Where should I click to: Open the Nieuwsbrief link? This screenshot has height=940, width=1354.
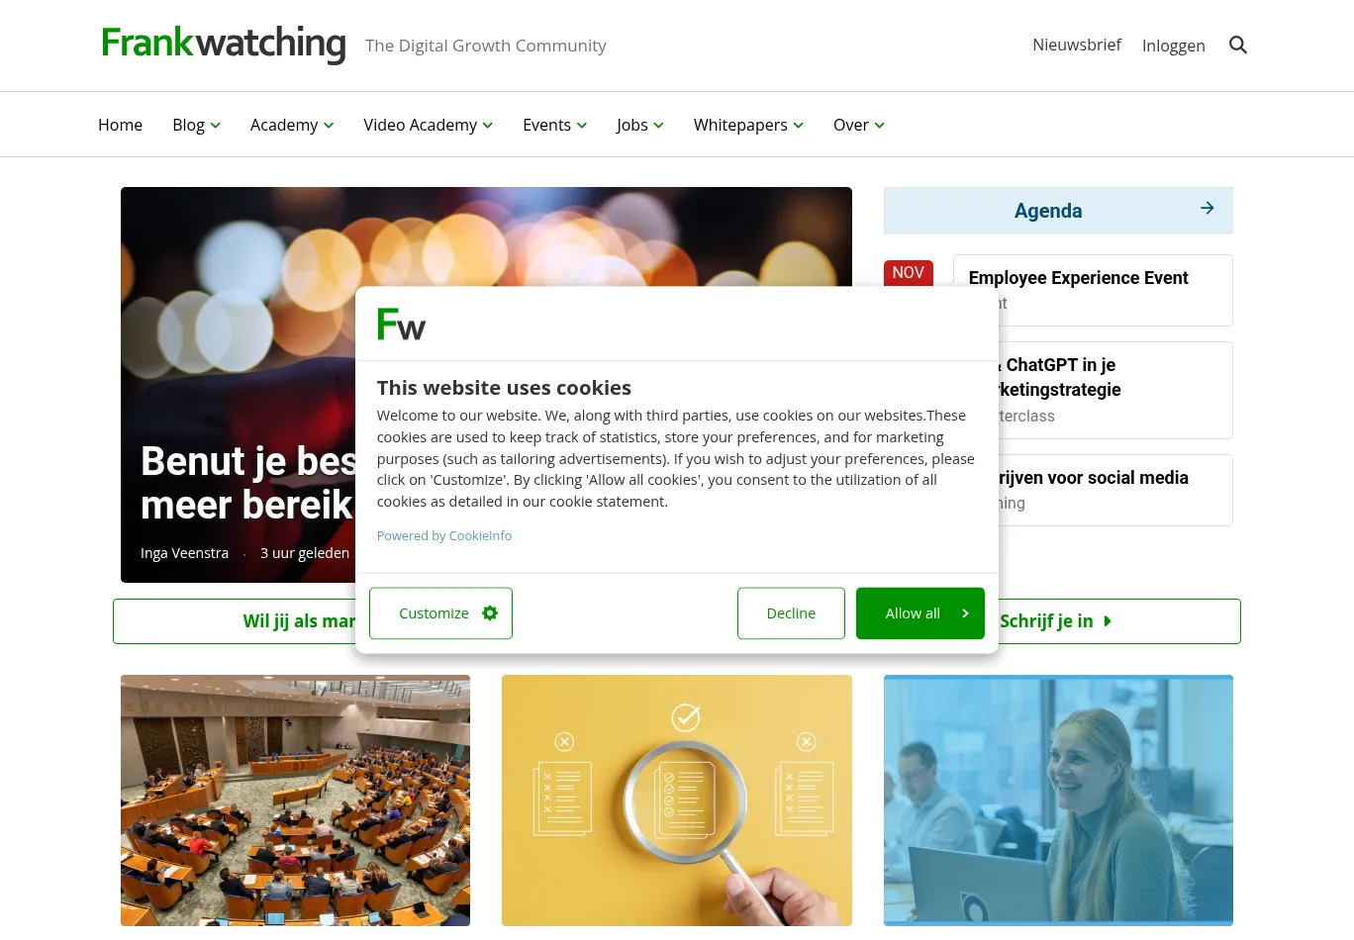[1077, 45]
